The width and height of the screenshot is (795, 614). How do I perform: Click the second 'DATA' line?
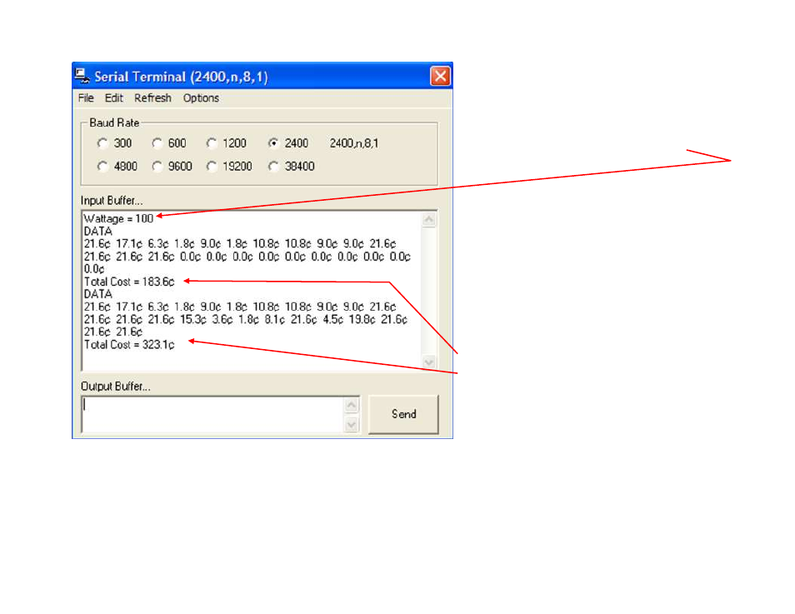pyautogui.click(x=97, y=294)
